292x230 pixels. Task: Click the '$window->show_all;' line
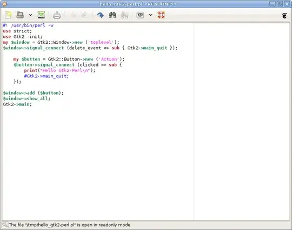[x=26, y=98]
